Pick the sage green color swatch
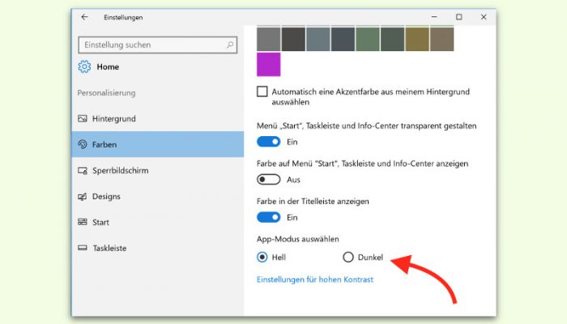Viewport: 567px width, 324px height. click(368, 39)
